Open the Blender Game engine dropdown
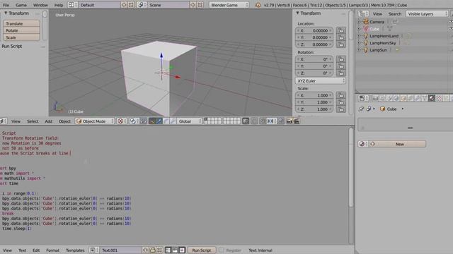The height and width of the screenshot is (254, 453). (x=229, y=5)
